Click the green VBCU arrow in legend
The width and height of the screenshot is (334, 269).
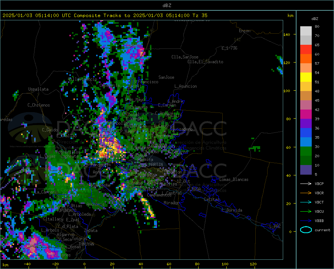pyautogui.click(x=306, y=211)
